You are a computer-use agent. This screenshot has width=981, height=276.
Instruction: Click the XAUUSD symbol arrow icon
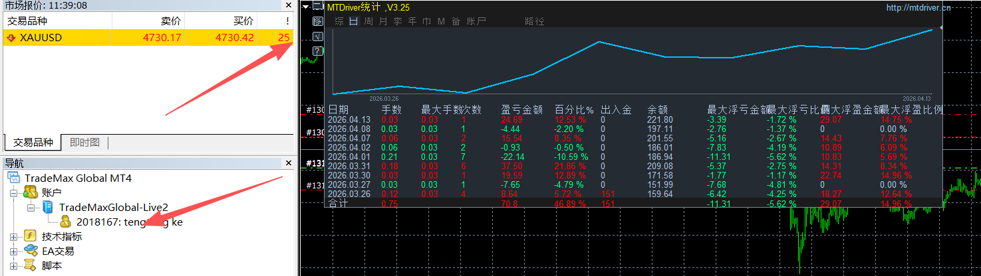(x=11, y=38)
